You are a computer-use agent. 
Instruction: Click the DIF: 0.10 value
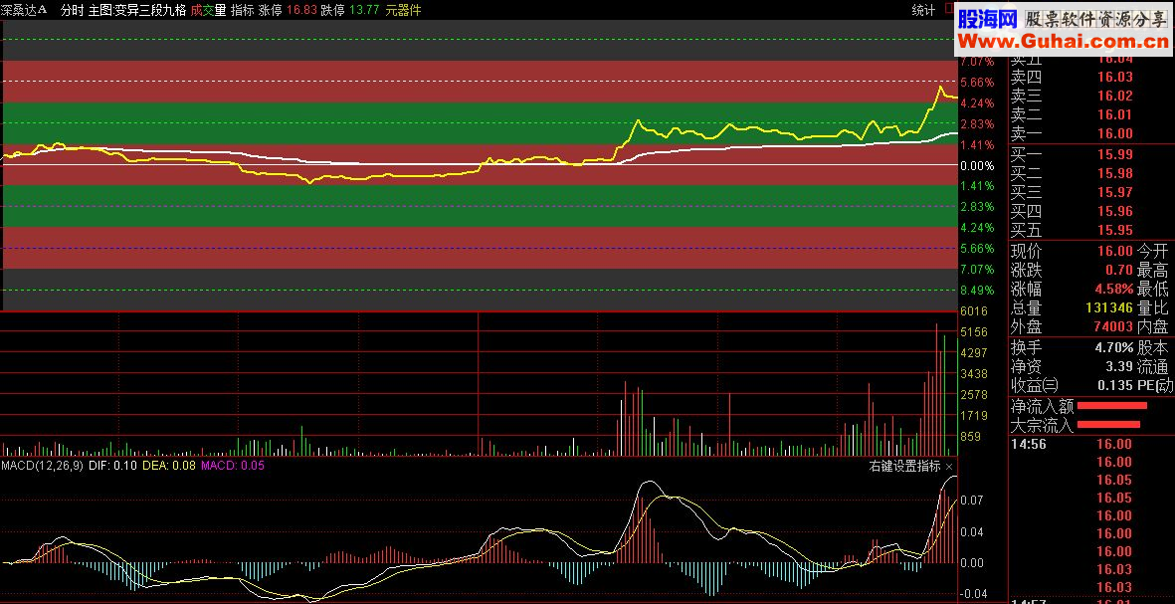click(x=112, y=466)
